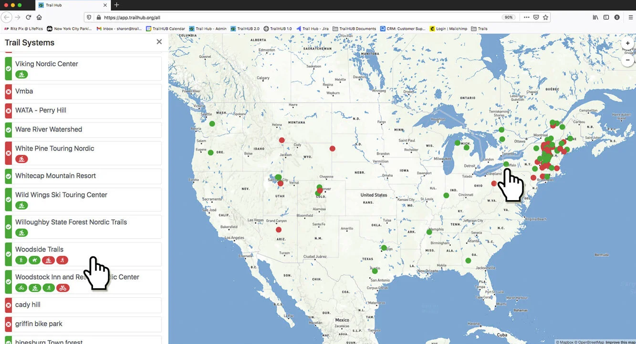The image size is (636, 344).
Task: Open the griffin bike park entry
Action: [83, 324]
